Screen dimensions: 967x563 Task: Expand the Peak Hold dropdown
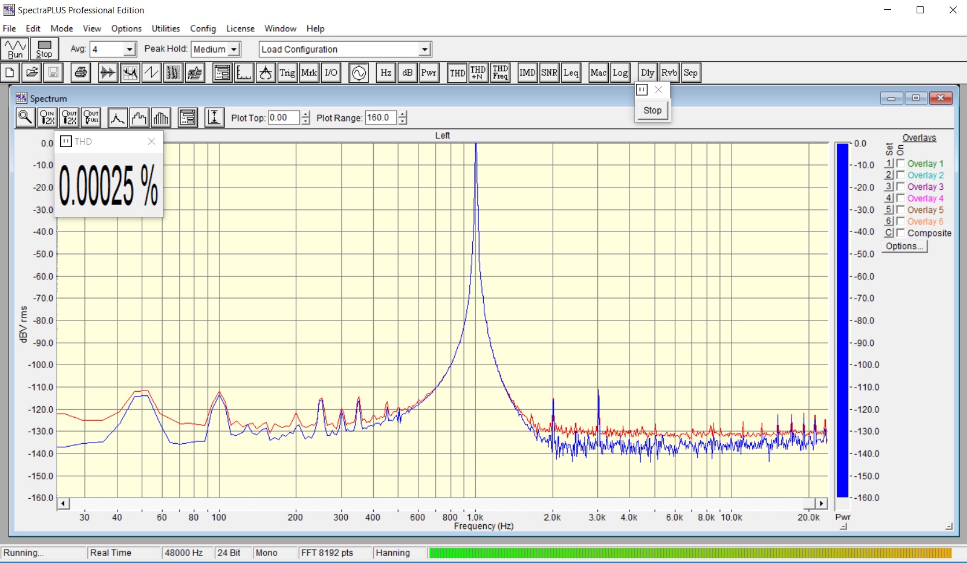234,50
